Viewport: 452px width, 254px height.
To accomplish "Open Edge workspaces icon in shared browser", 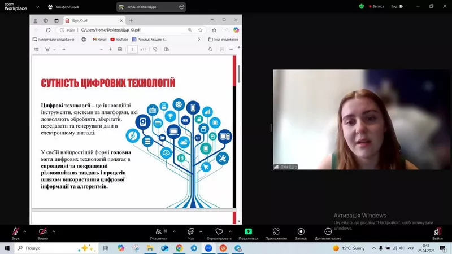I will click(46, 20).
